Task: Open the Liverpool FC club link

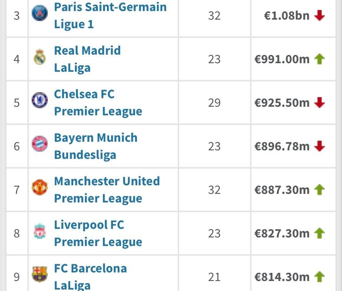Action: coord(89,225)
